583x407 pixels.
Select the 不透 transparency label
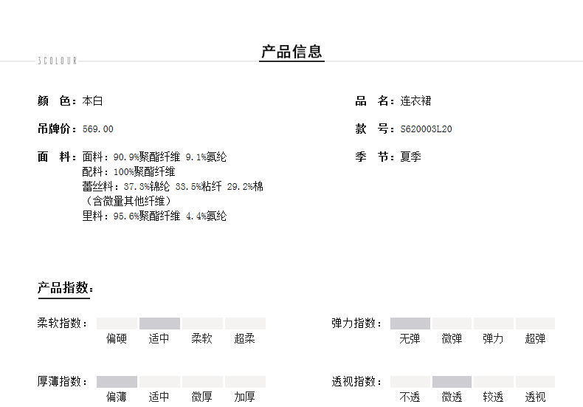pyautogui.click(x=410, y=397)
